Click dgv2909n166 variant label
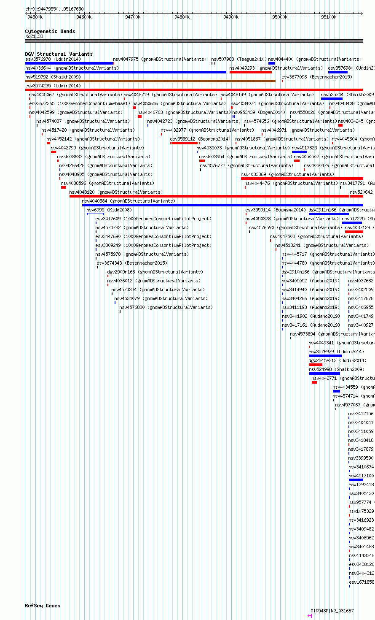The image size is (375, 620). point(155,272)
